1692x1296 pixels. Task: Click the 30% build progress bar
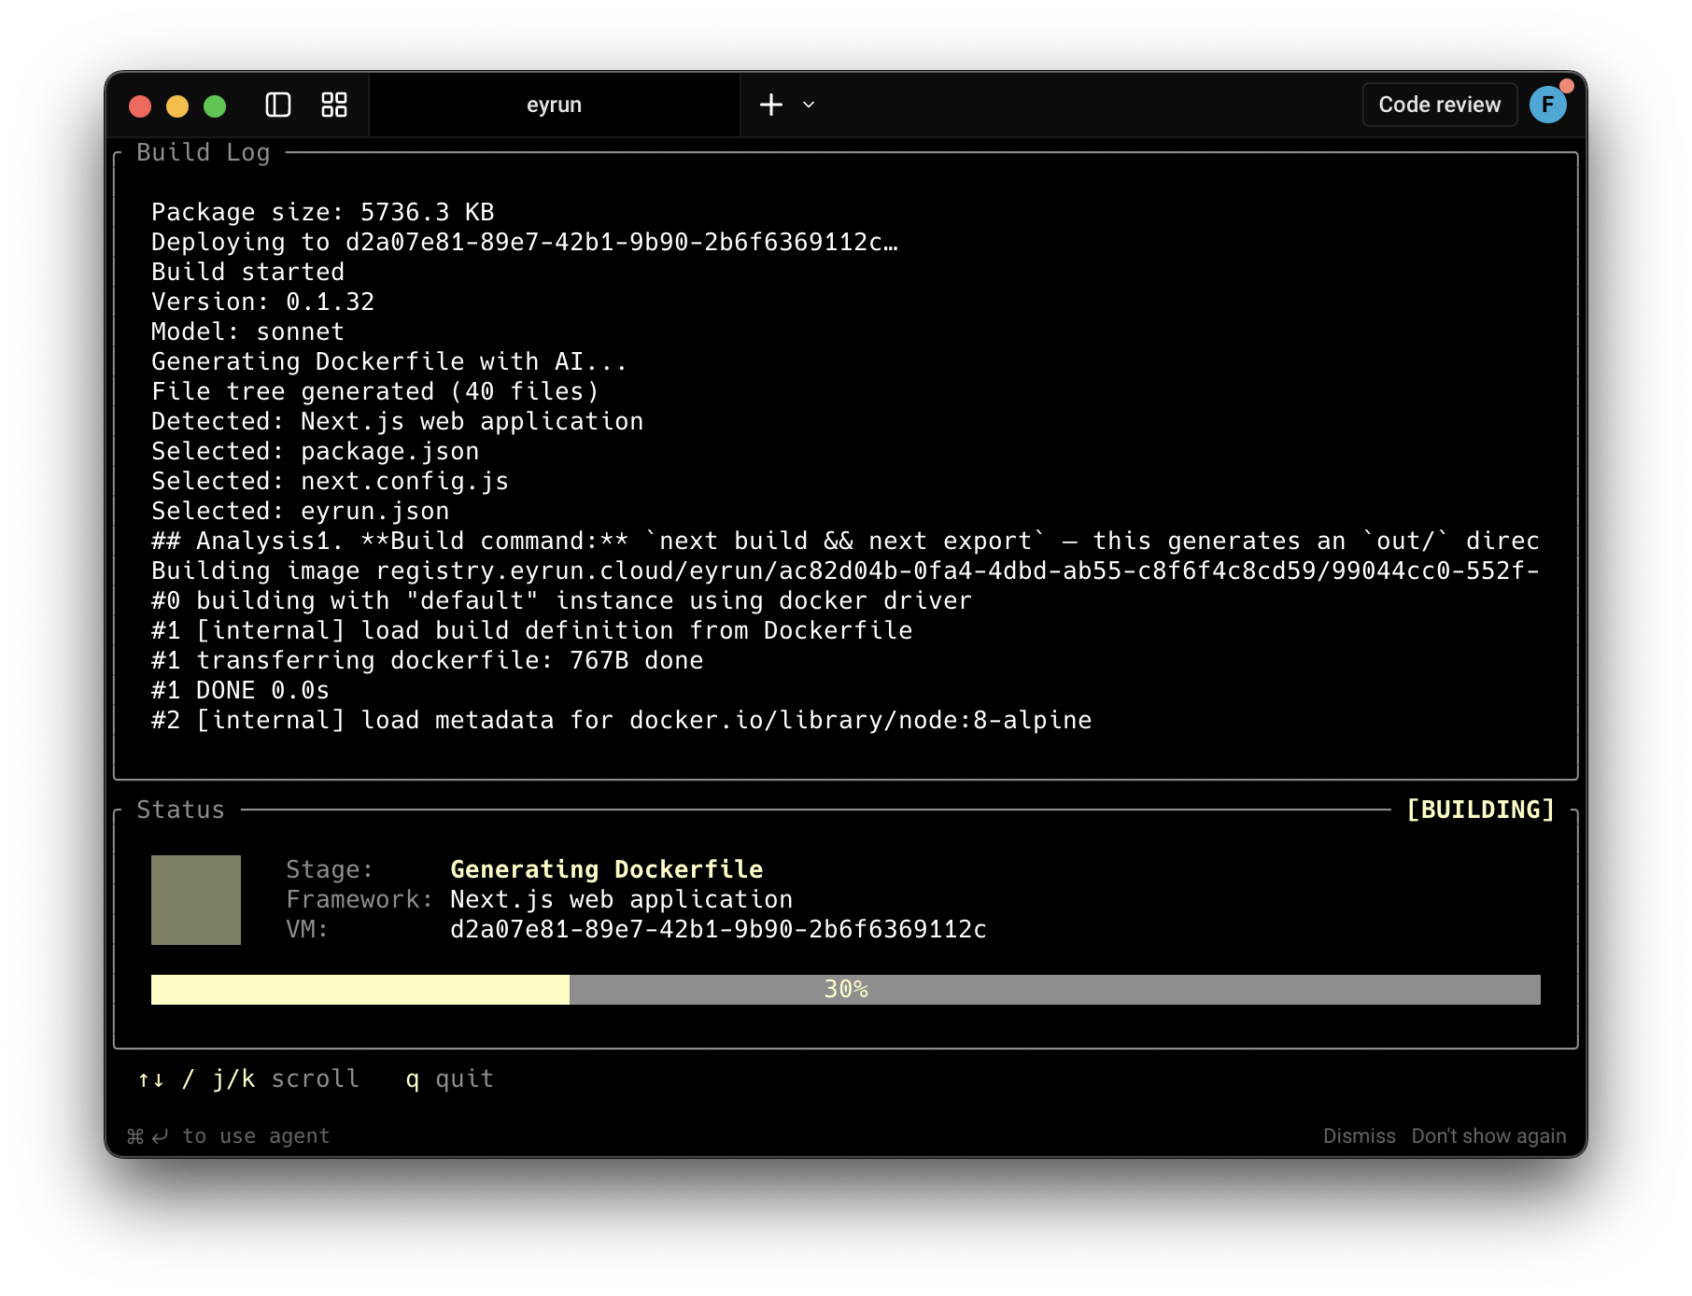pyautogui.click(x=845, y=989)
